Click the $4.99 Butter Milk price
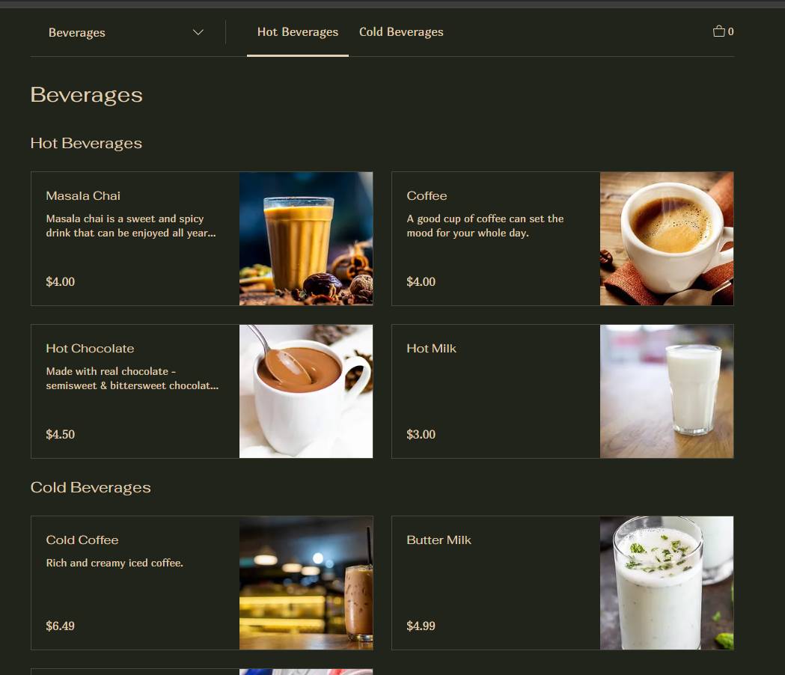 (421, 626)
